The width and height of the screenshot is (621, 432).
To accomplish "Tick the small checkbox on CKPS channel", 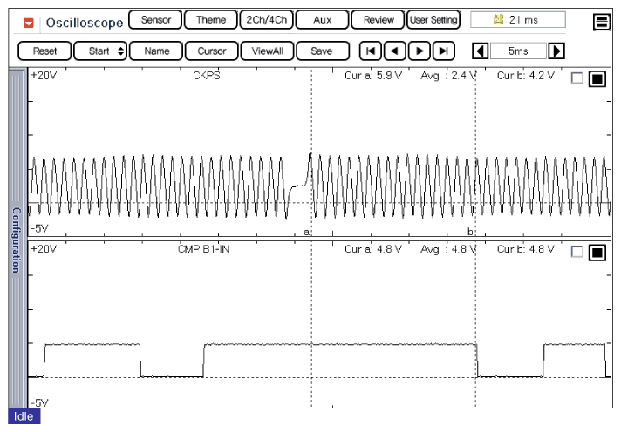I will (x=577, y=79).
